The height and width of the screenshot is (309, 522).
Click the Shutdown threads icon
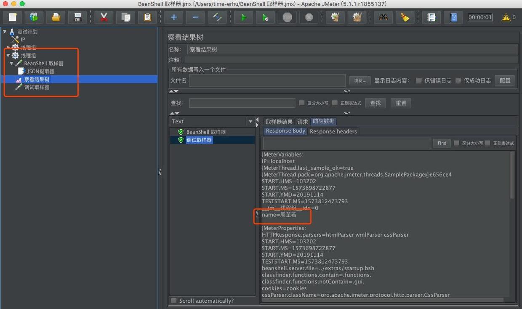tap(309, 17)
